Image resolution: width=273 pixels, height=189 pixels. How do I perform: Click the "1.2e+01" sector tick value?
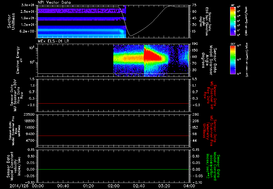[x=28, y=25]
